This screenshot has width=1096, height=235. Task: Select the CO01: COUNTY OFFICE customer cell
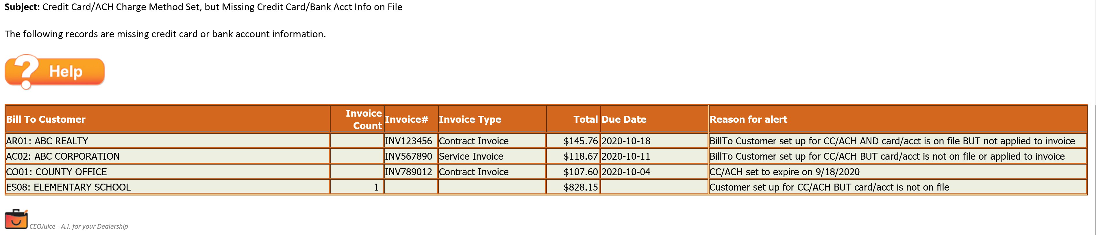[x=168, y=172]
